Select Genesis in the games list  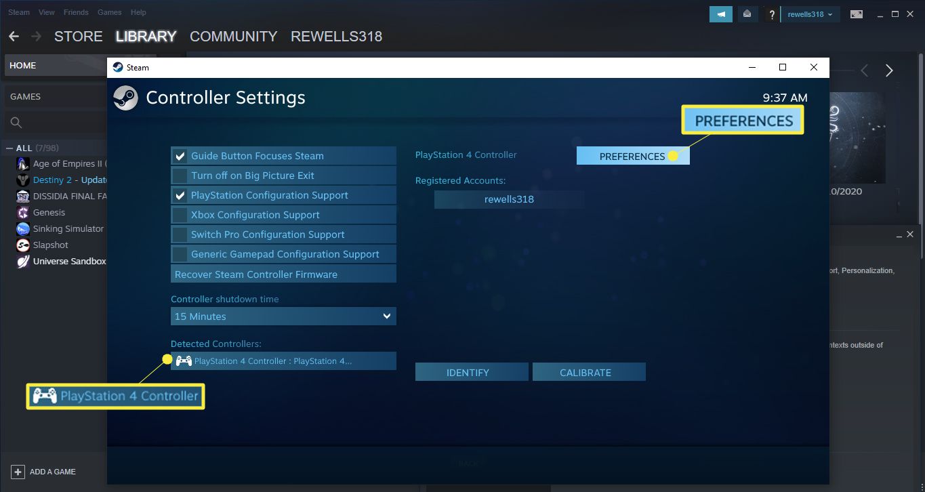point(49,213)
